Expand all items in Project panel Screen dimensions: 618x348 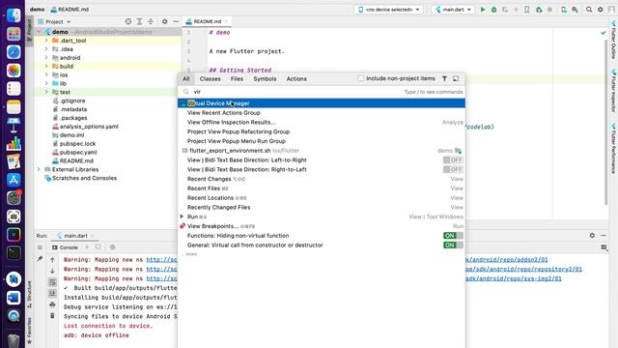(139, 21)
